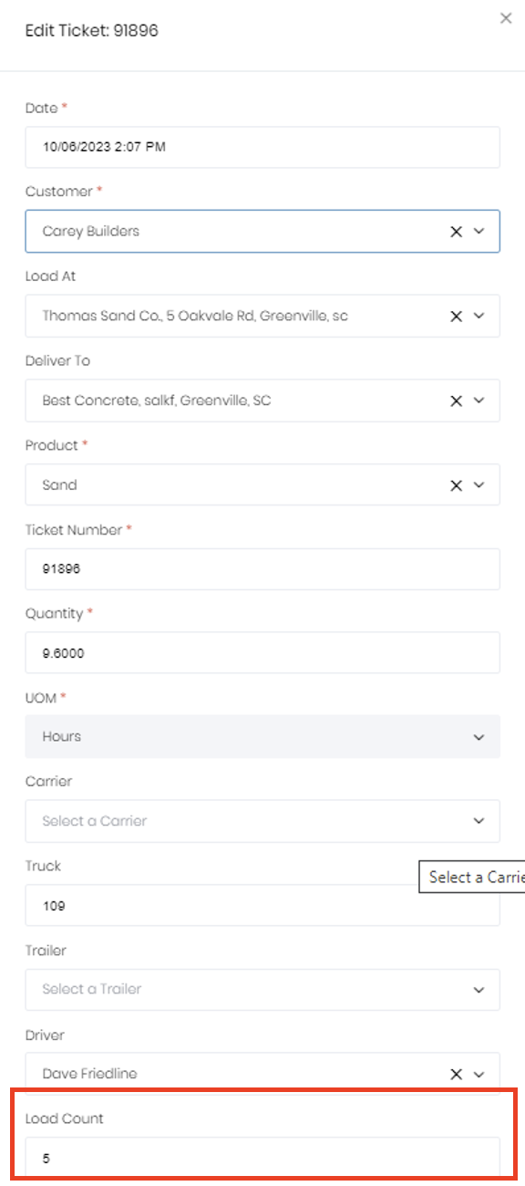Expand the Deliver To dropdown options

click(479, 400)
